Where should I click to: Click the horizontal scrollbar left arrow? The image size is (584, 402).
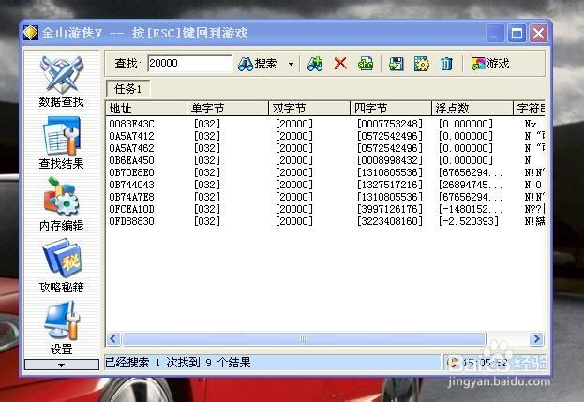click(113, 338)
